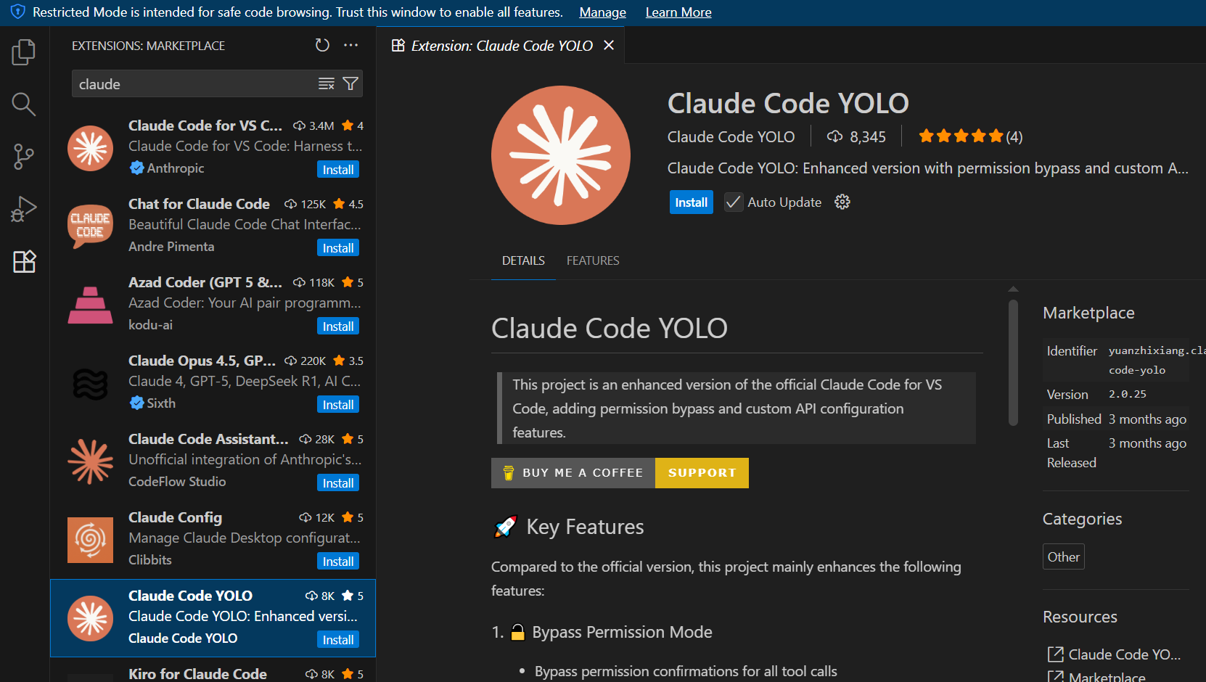Open the Source Control view
The image size is (1206, 682).
pyautogui.click(x=24, y=157)
